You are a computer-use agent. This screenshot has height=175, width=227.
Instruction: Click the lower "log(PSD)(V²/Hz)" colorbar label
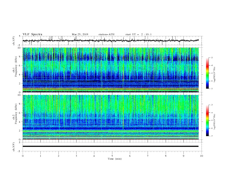click(x=215, y=122)
